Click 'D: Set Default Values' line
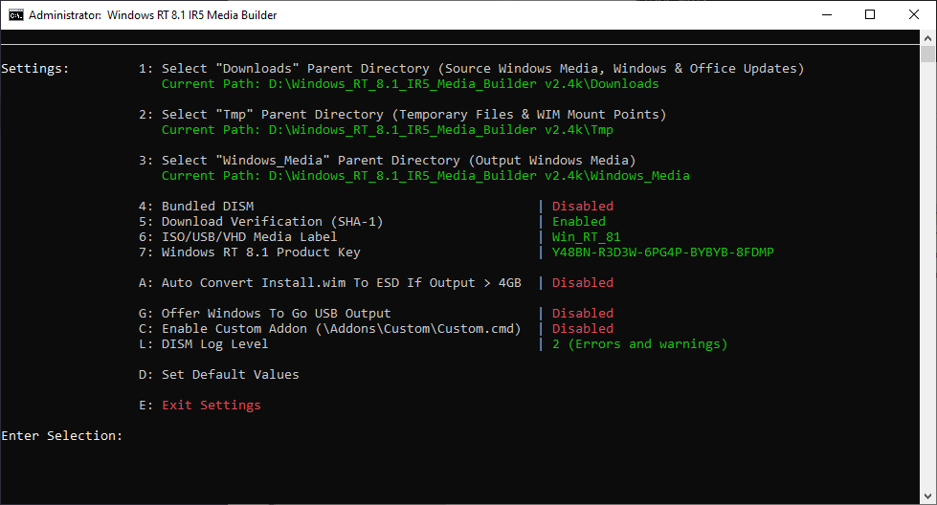The height and width of the screenshot is (505, 937). (219, 375)
